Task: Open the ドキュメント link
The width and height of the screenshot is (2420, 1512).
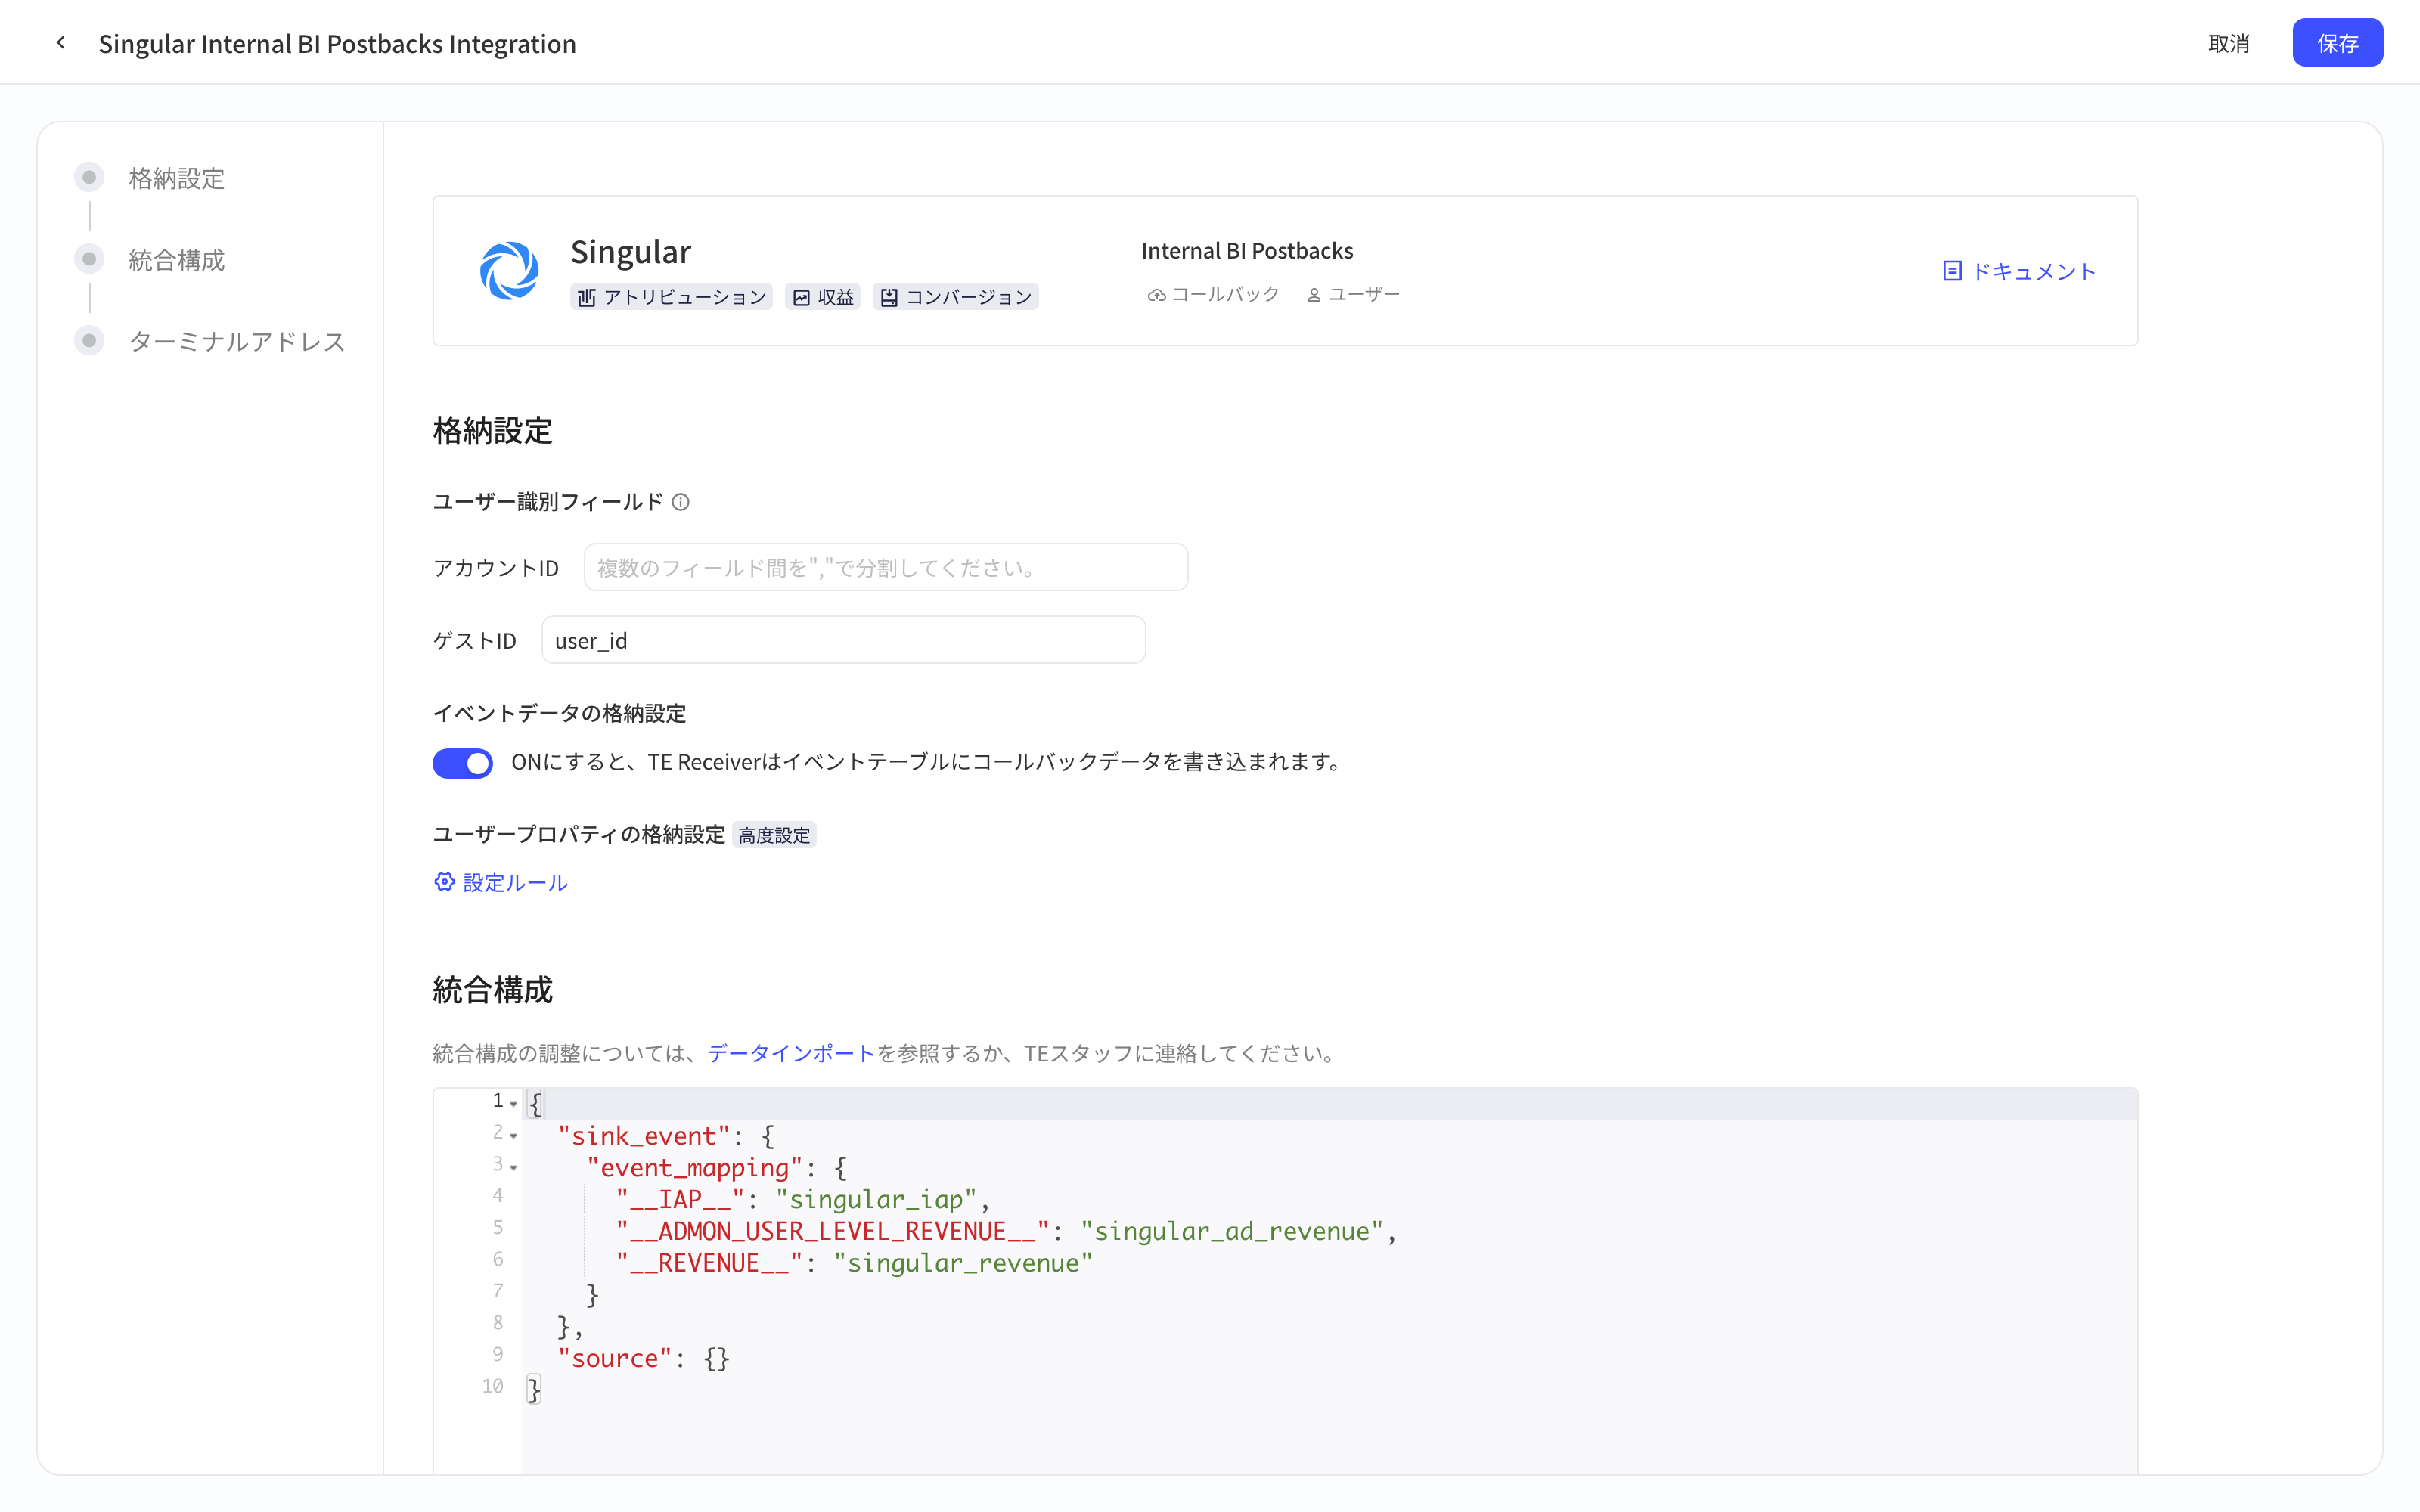Action: click(2033, 271)
